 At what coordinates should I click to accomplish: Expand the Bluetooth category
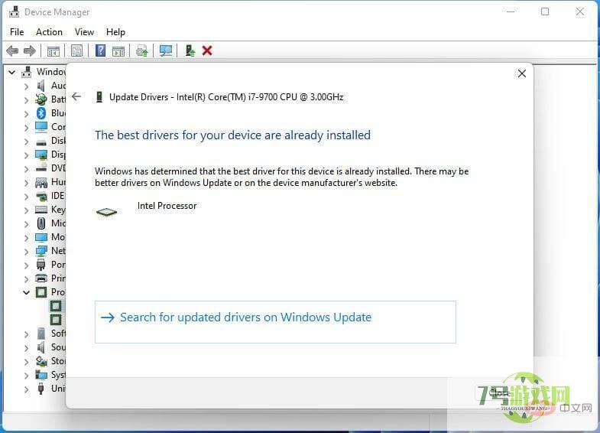(x=26, y=114)
